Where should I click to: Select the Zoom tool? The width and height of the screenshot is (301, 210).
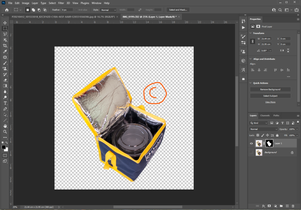point(5,132)
